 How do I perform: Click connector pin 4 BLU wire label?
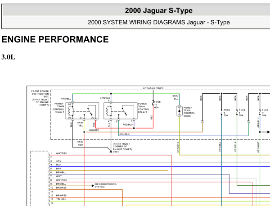click(x=58, y=165)
